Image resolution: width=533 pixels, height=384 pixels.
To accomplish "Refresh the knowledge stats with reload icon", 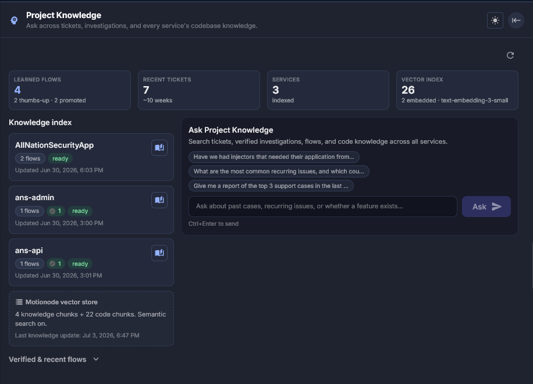I will point(510,55).
